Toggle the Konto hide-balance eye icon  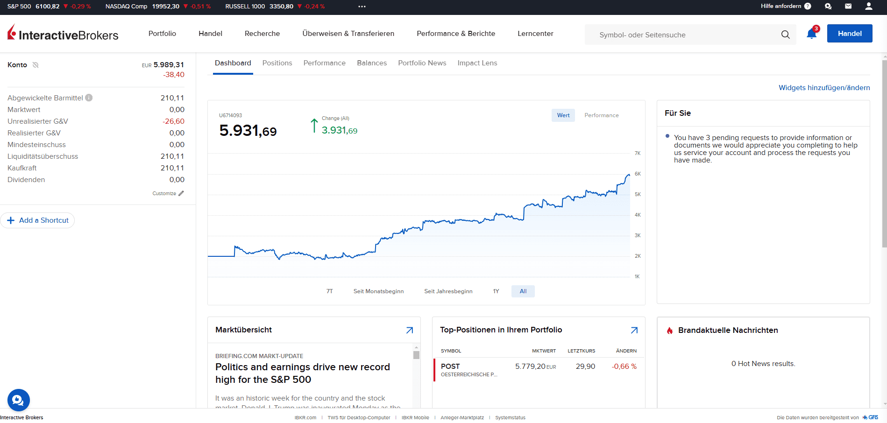pyautogui.click(x=35, y=65)
